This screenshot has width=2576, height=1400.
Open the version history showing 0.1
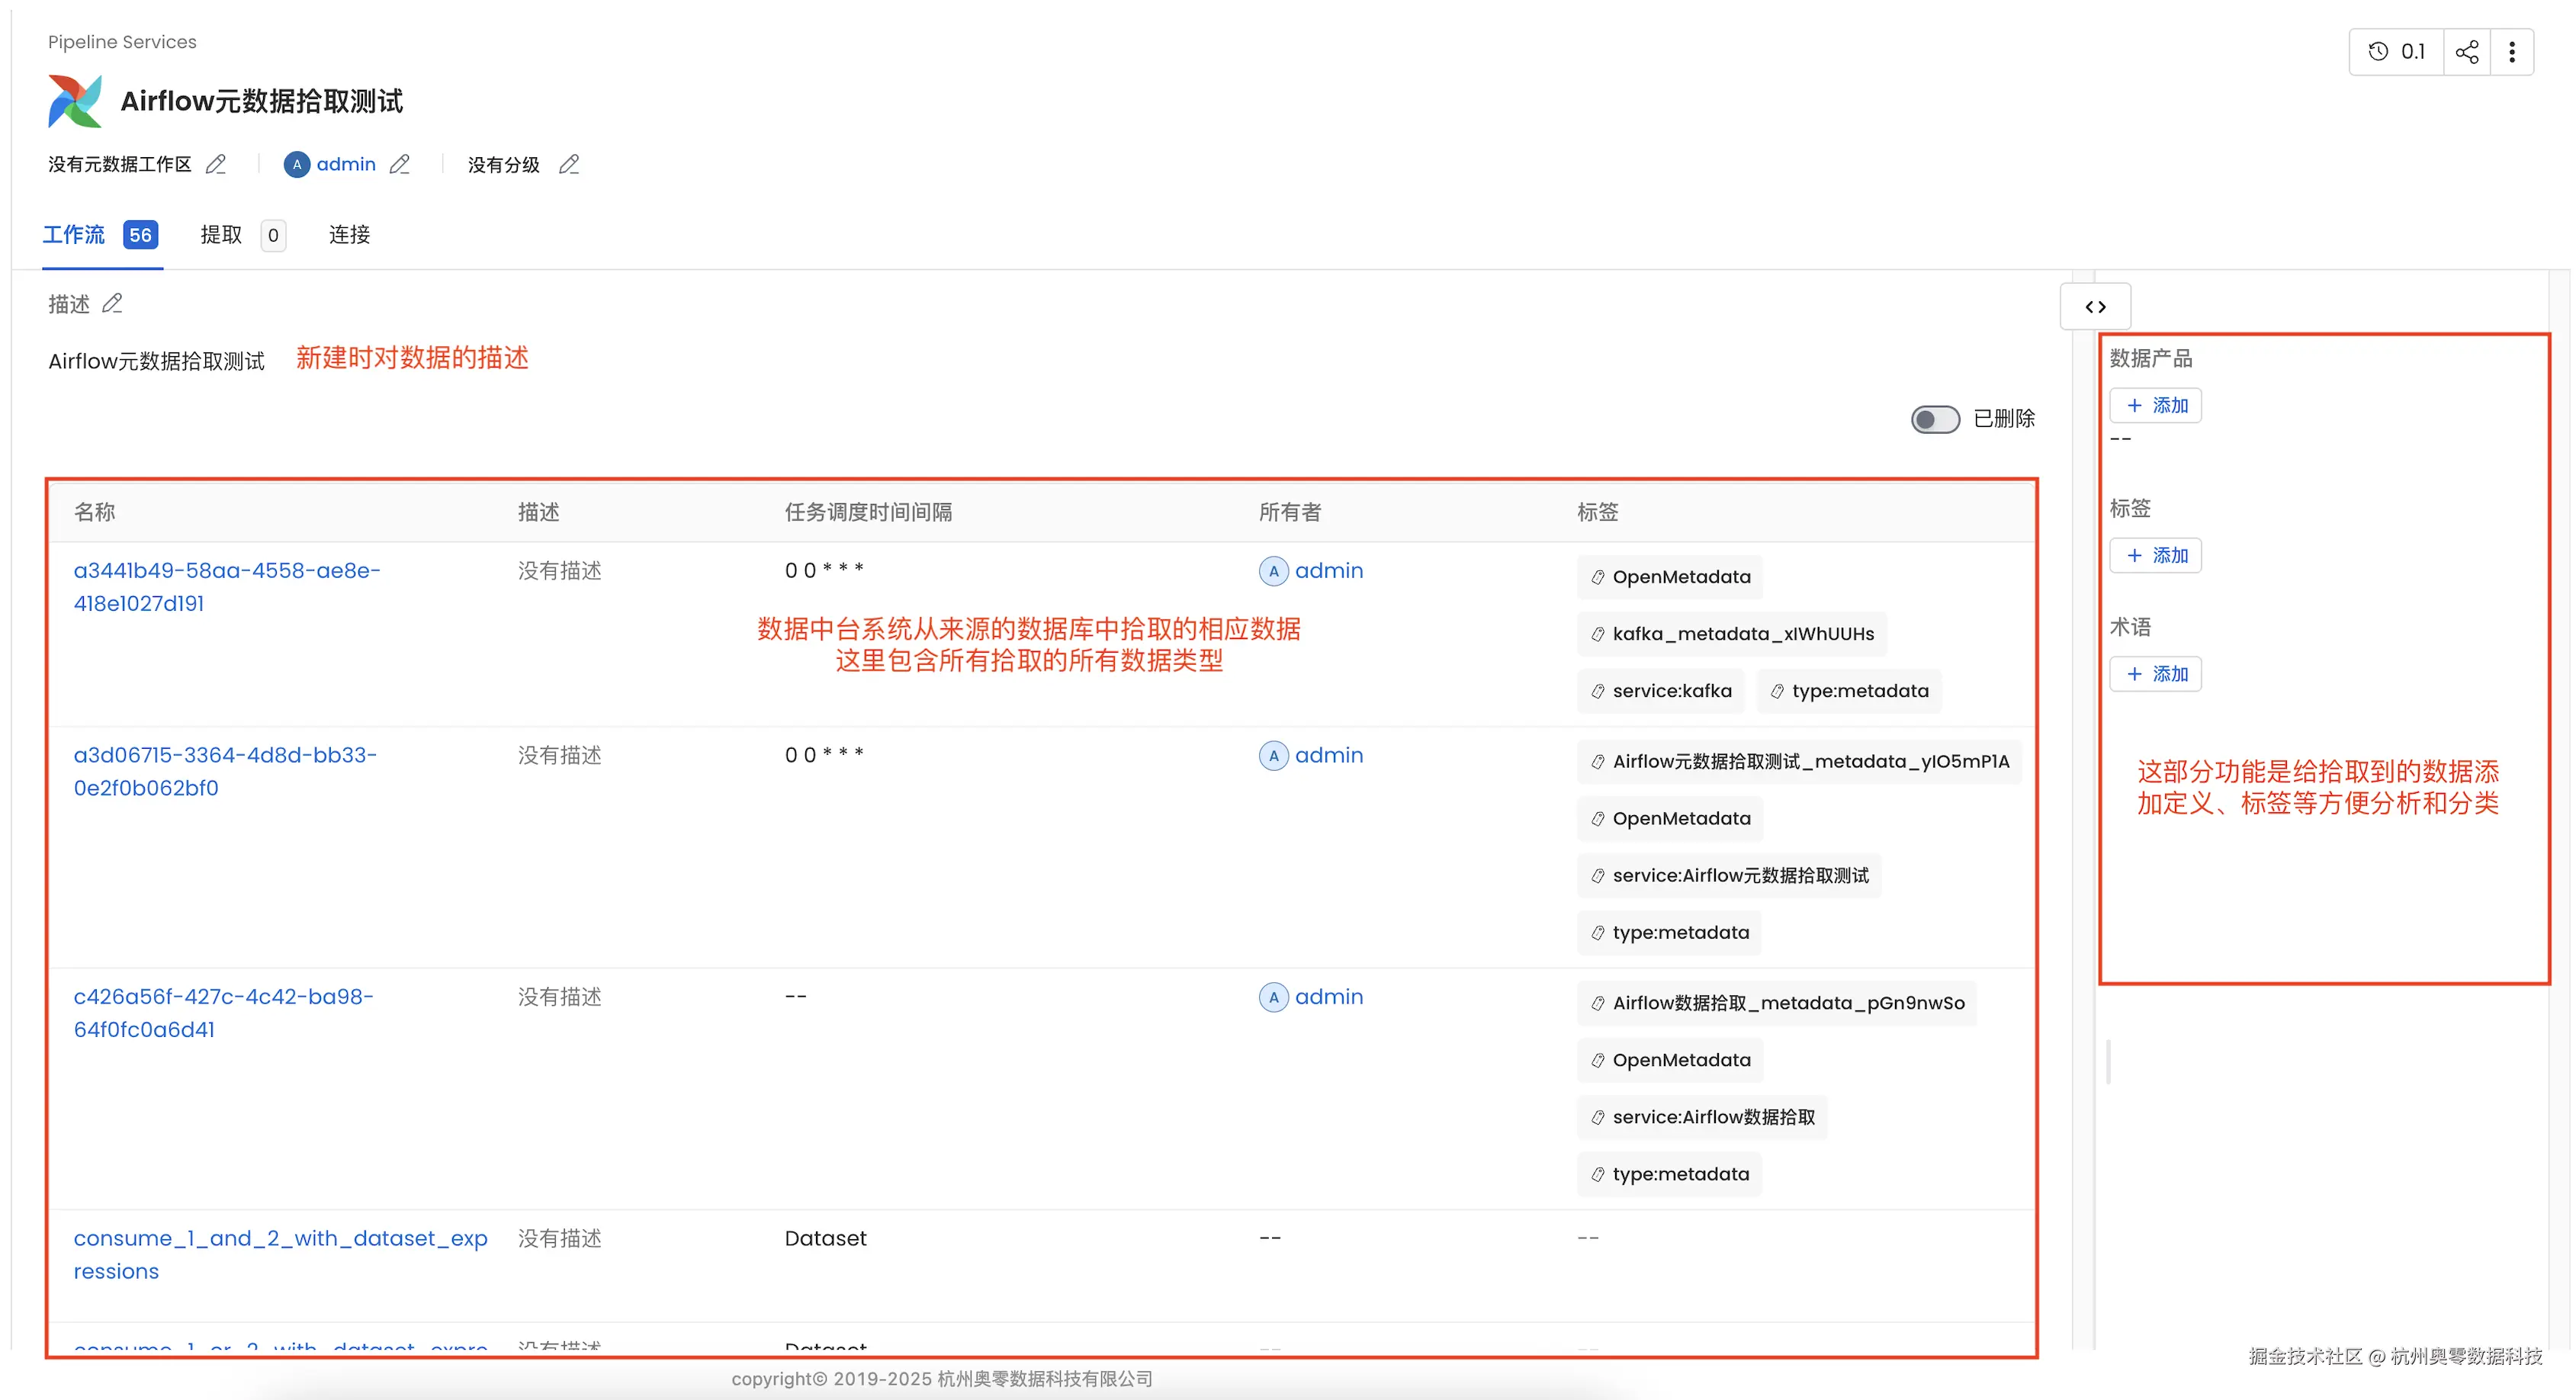2396,51
